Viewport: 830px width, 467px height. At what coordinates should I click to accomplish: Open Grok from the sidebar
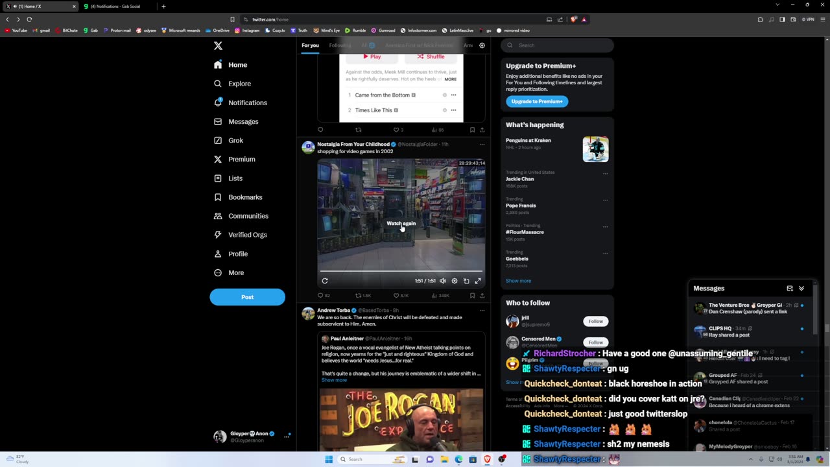229,140
